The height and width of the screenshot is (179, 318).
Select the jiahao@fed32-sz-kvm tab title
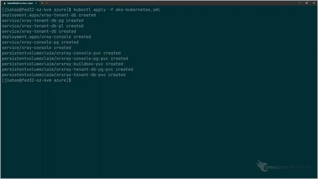[x=19, y=3]
